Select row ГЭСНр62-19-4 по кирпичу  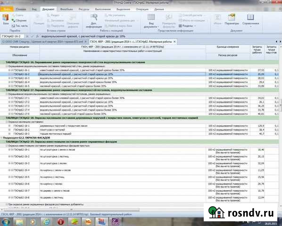coord(140,171)
